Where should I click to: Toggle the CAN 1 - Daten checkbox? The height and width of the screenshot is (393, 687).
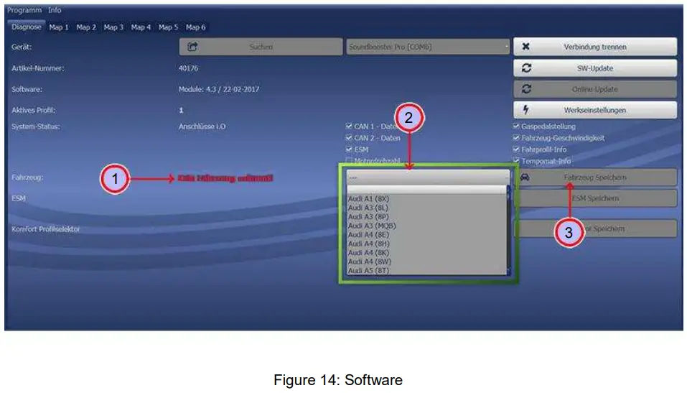349,126
